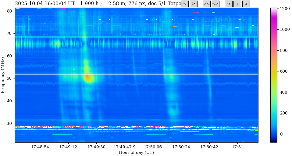292x156 pixels.
Task: Click the 17:50:24 time axis tick label
Action: [181, 147]
